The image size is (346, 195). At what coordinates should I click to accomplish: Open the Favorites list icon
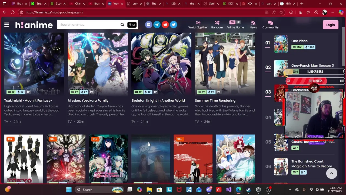308,12
